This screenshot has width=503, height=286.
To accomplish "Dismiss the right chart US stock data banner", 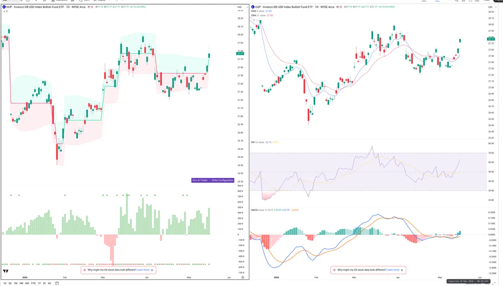I will click(402, 270).
